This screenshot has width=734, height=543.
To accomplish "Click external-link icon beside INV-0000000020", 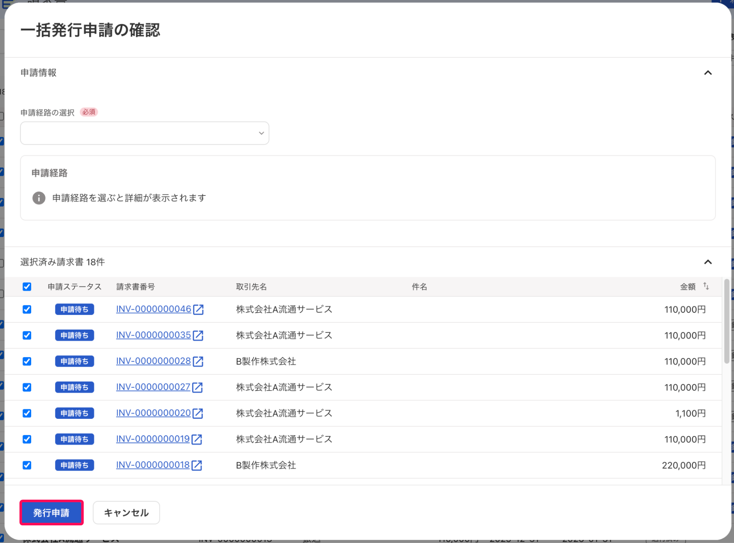I will [198, 413].
